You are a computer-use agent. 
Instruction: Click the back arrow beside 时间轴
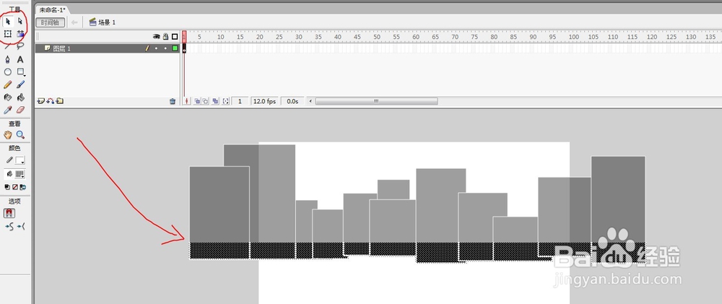[x=74, y=22]
